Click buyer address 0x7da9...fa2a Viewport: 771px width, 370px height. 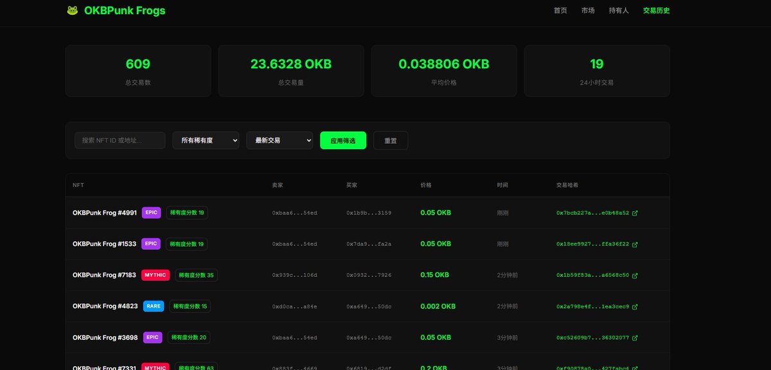(x=369, y=244)
